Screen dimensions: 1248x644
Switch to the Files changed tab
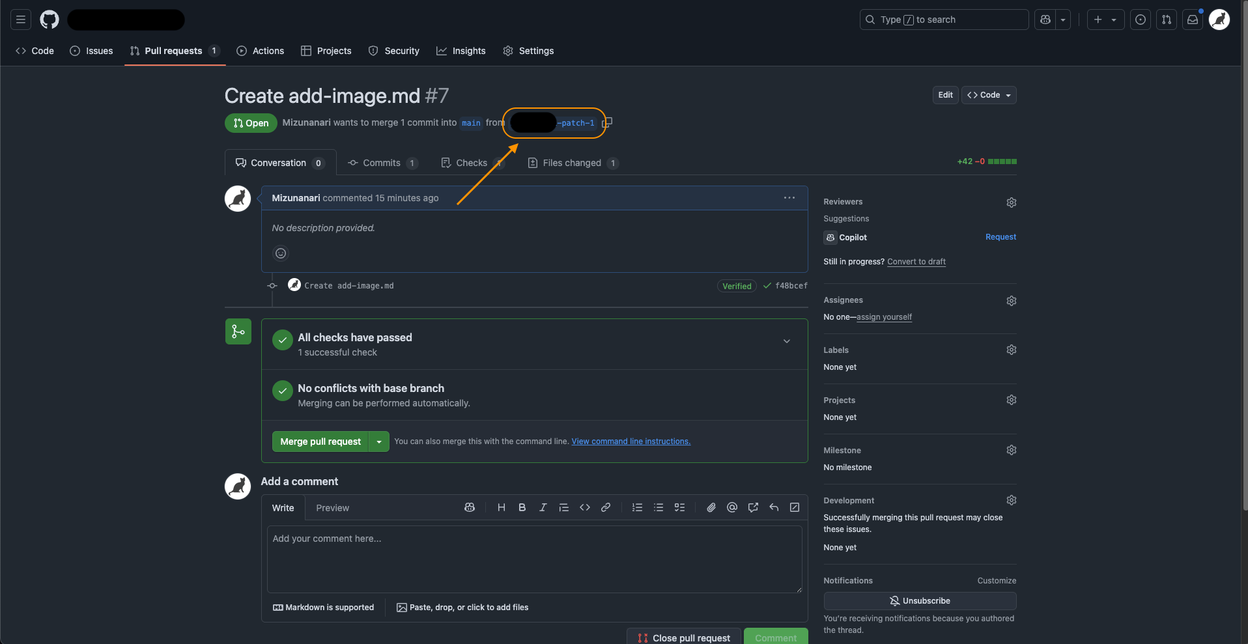tap(572, 163)
